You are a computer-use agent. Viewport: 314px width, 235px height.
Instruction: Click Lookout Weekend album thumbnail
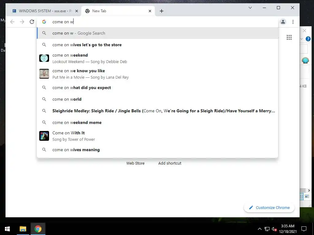pyautogui.click(x=44, y=58)
